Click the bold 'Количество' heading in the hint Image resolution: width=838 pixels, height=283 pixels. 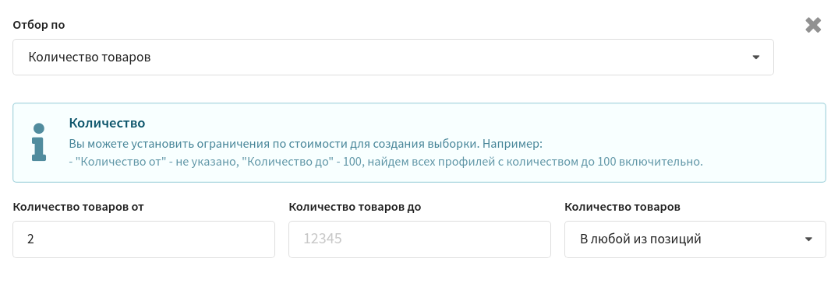pyautogui.click(x=107, y=123)
